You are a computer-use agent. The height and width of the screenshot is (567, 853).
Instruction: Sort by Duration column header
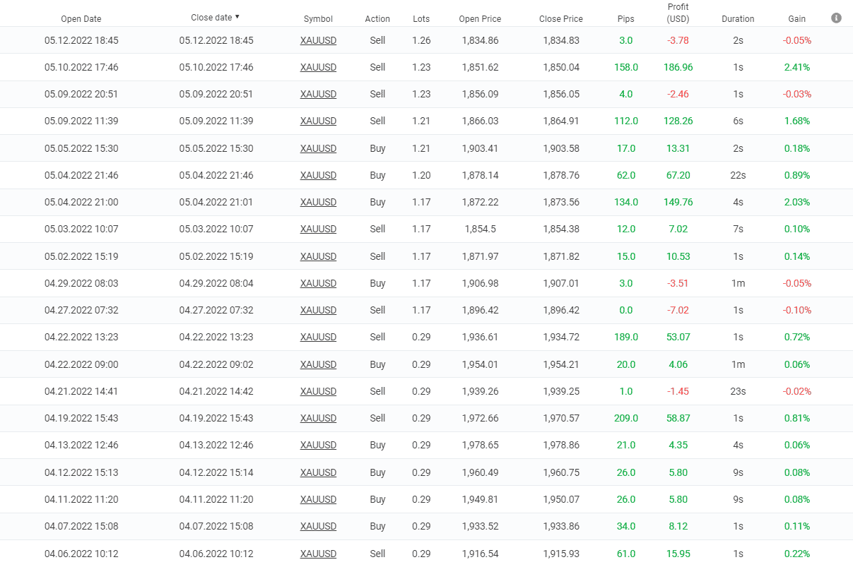click(738, 19)
